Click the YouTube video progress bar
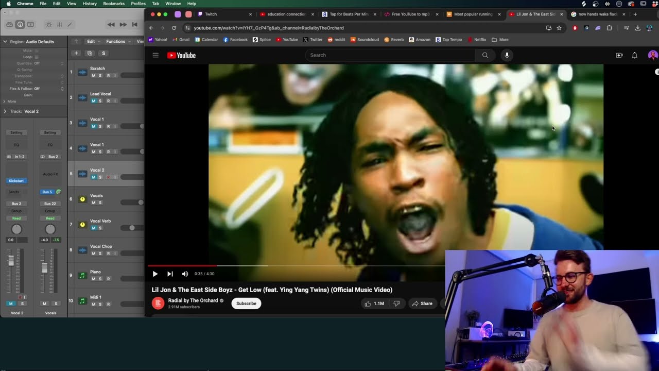The width and height of the screenshot is (659, 371). [296, 265]
